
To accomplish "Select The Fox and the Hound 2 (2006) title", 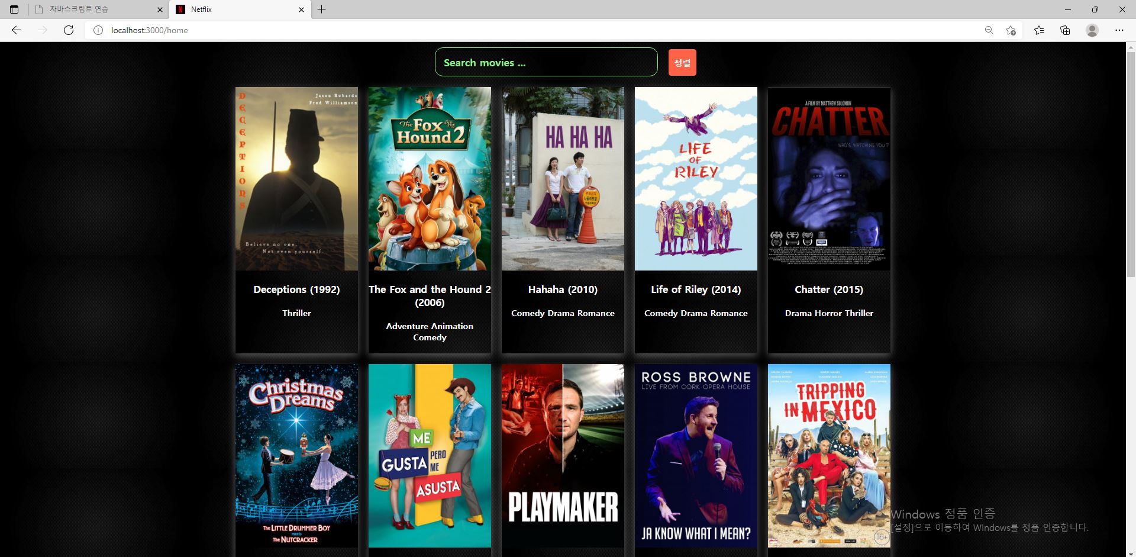I will click(430, 296).
